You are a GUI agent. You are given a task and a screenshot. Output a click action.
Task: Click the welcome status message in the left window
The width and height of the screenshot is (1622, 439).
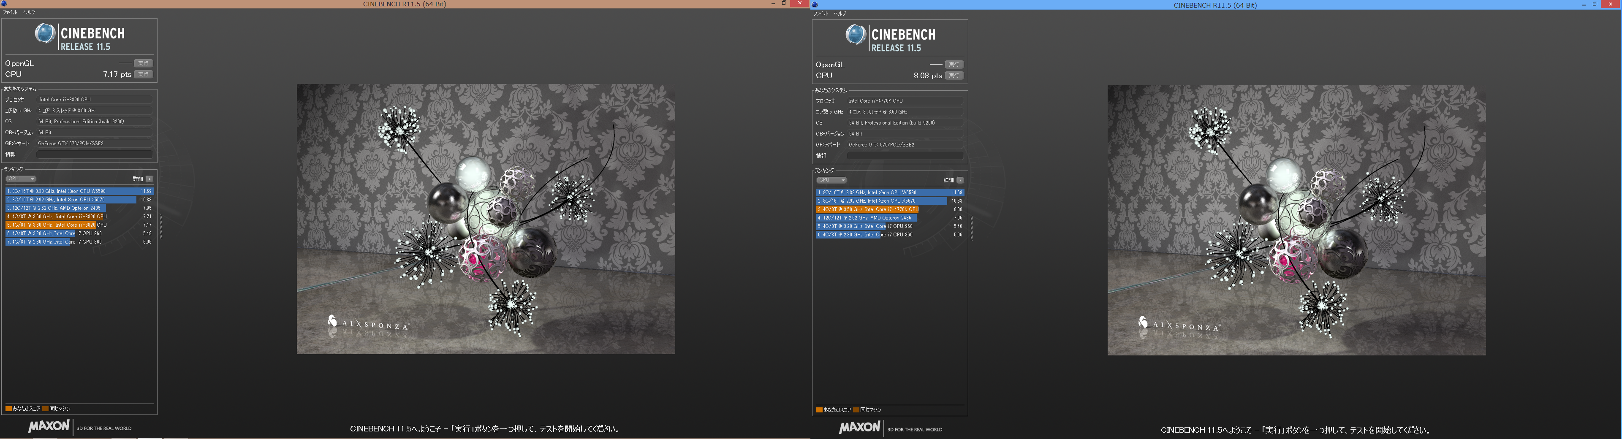486,429
